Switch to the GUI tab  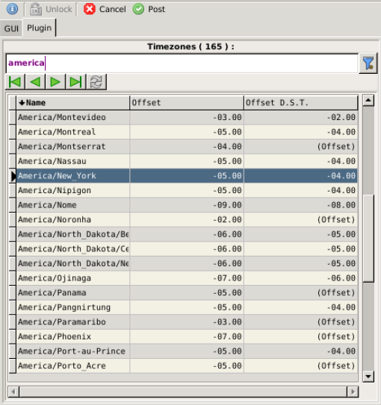tap(11, 28)
